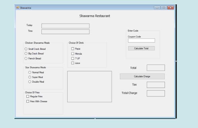Check the 7 UP drink option
This screenshot has width=198, height=128.
73,58
